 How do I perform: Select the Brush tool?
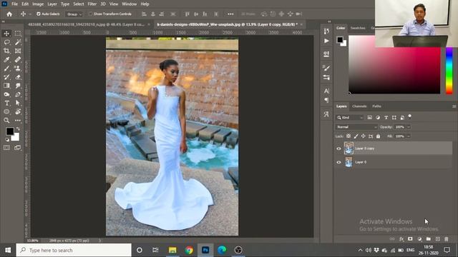[x=6, y=69]
